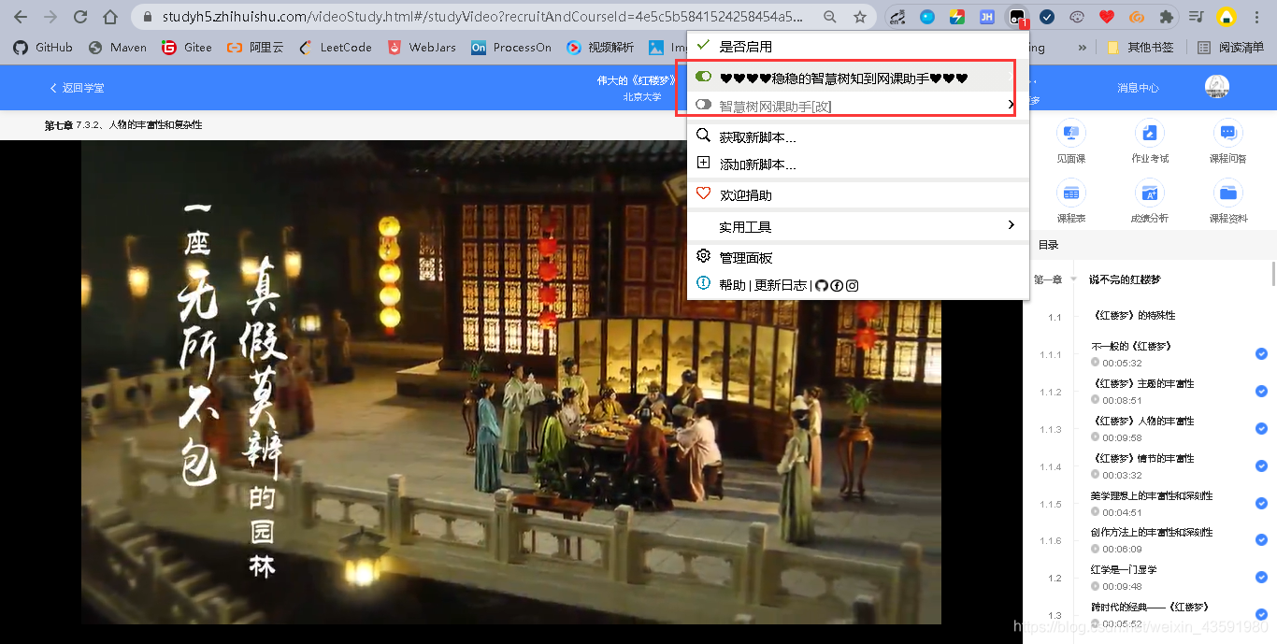This screenshot has width=1277, height=644.
Task: Click the completed checkmark for 美学理想上的丰富性和深刻性
Action: click(x=1261, y=503)
